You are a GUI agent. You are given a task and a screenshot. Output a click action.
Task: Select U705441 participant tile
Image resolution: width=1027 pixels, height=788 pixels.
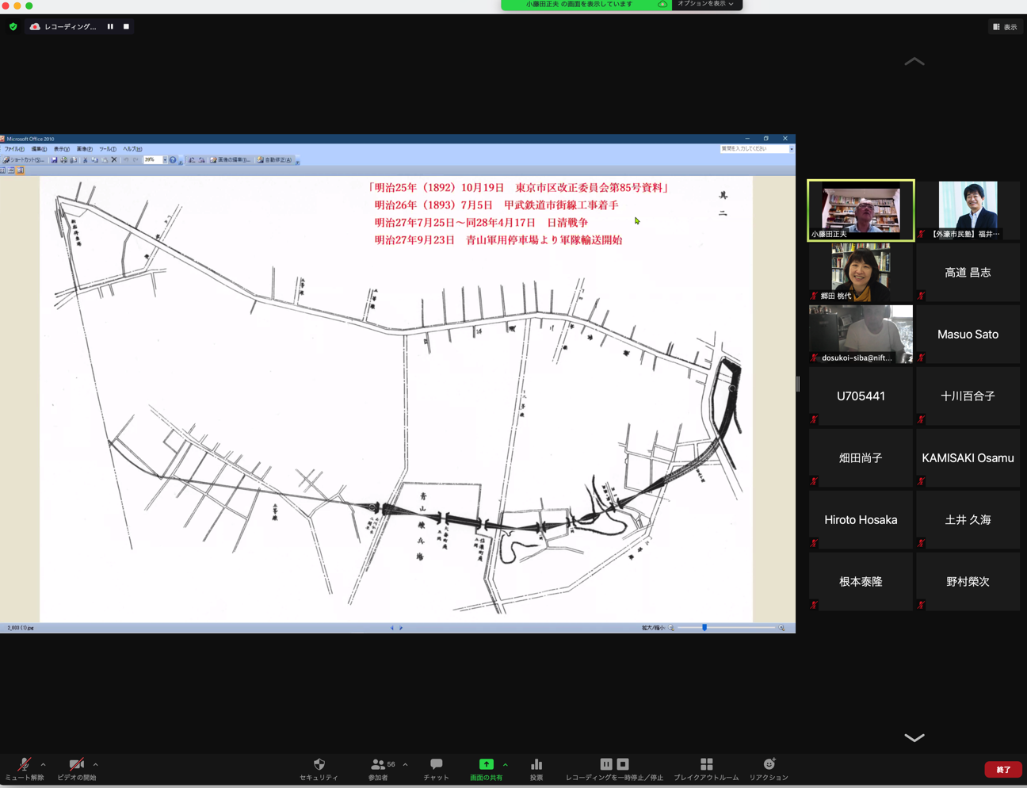coord(861,396)
